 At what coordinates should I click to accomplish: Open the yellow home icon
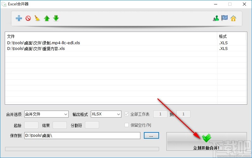click(233, 18)
